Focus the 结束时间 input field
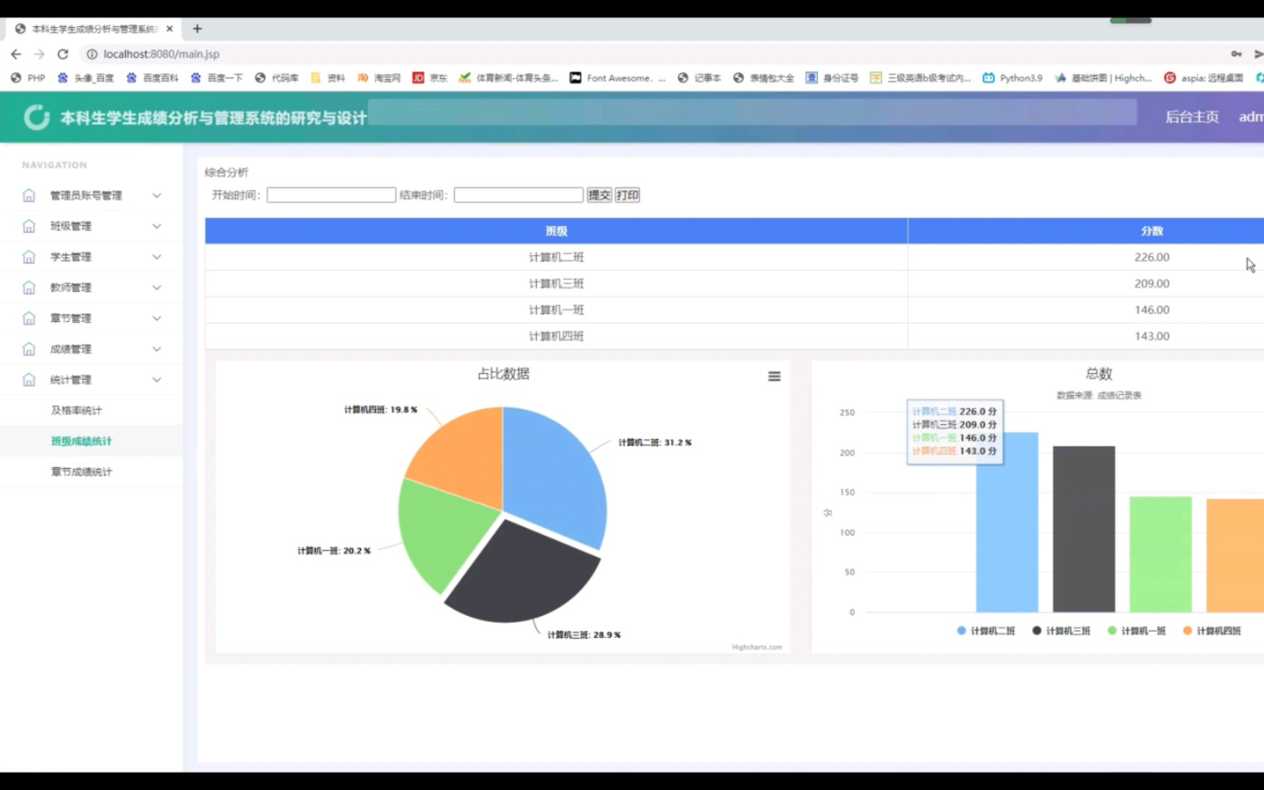The width and height of the screenshot is (1264, 790). click(x=519, y=195)
